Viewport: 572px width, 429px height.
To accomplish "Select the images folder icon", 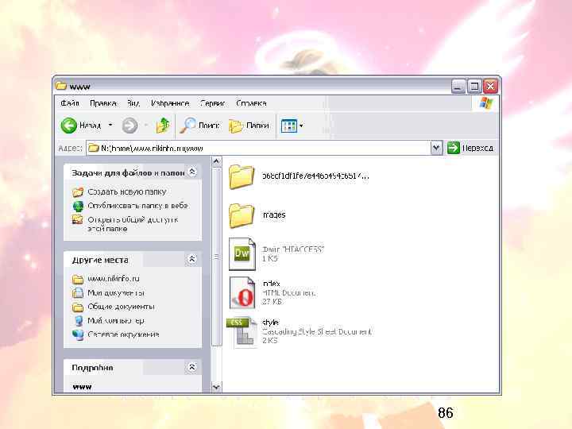I will (242, 215).
